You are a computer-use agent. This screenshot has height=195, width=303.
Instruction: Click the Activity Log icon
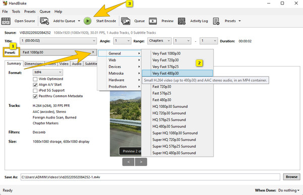(182, 21)
